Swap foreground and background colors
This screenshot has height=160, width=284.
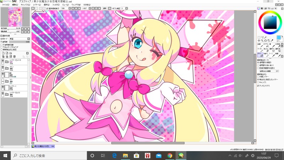282,37
